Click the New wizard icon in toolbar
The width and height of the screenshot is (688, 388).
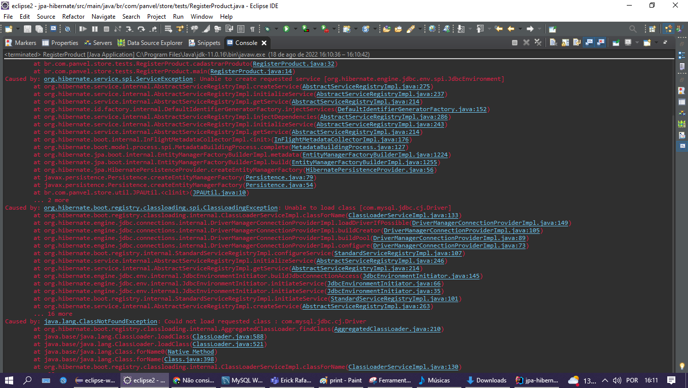point(9,29)
